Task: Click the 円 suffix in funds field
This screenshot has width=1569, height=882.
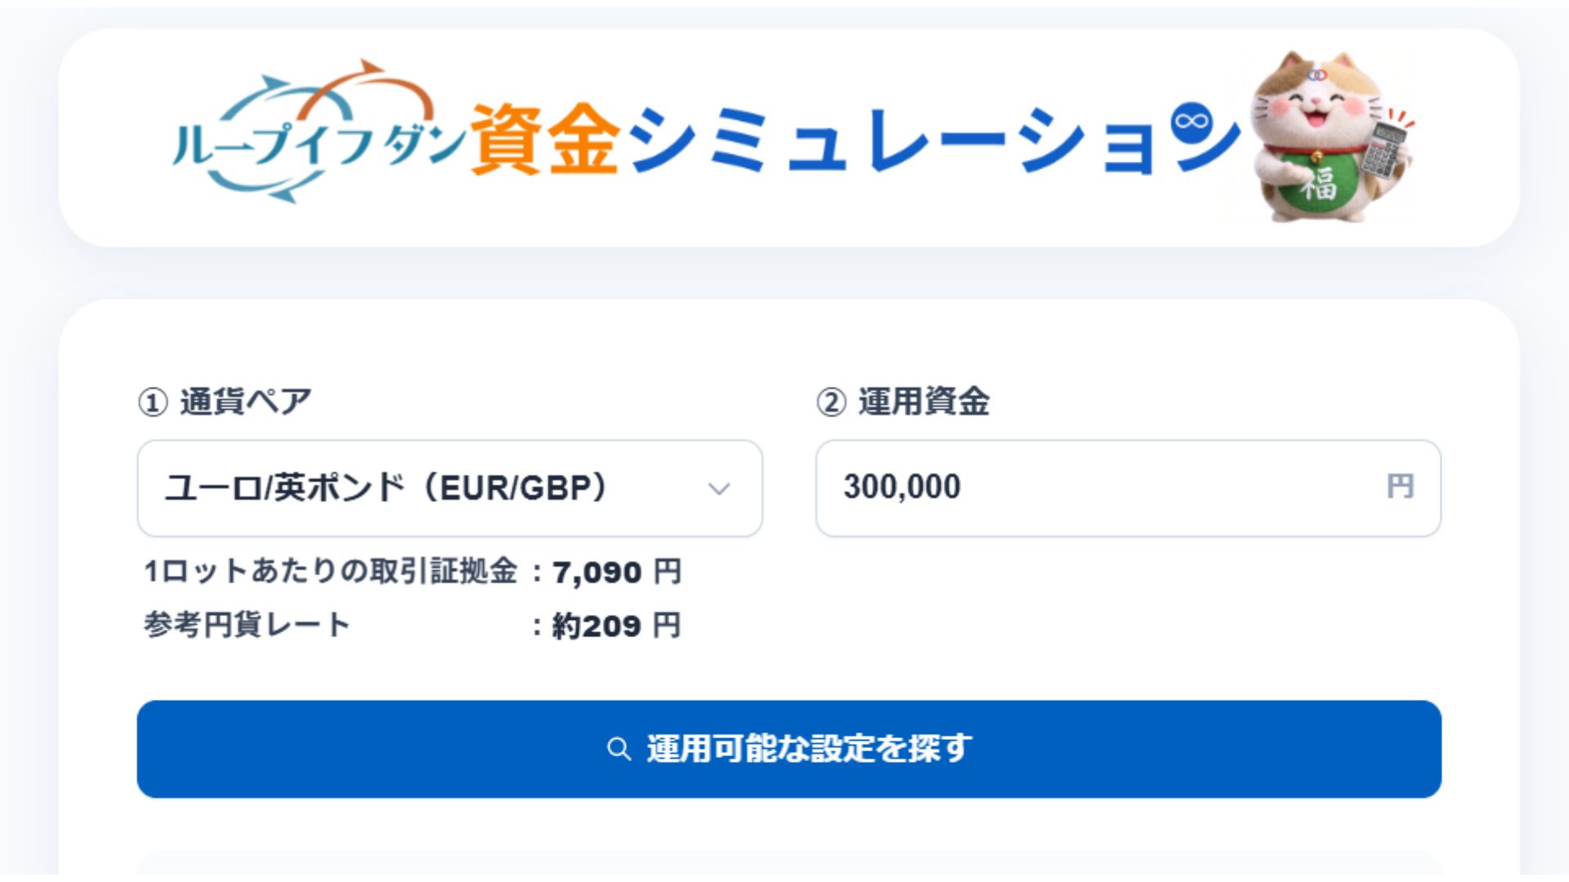Action: (1400, 487)
